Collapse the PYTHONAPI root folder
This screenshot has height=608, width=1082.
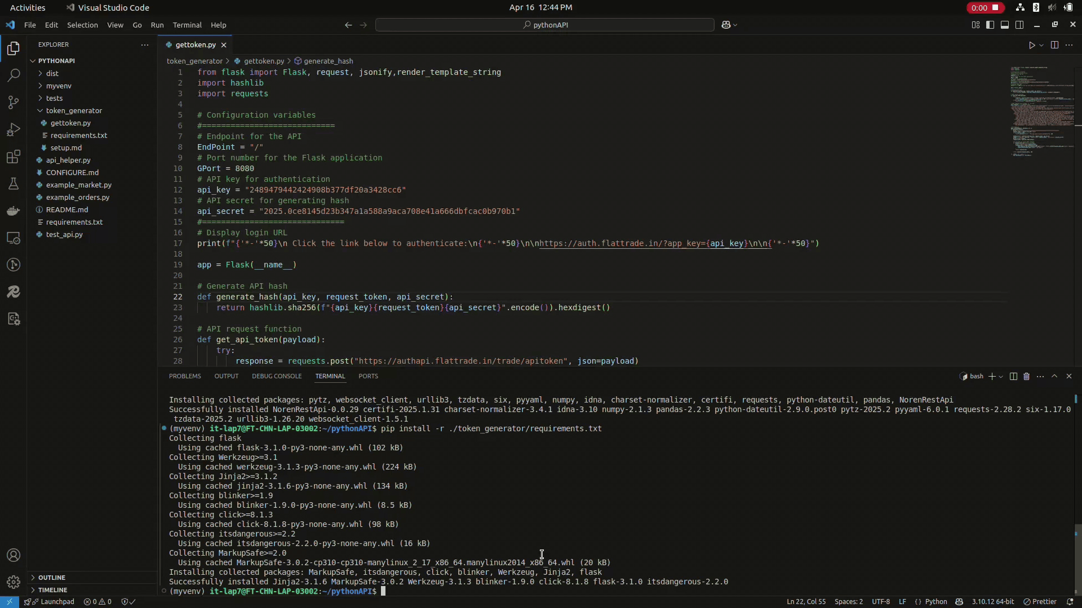[x=56, y=61]
